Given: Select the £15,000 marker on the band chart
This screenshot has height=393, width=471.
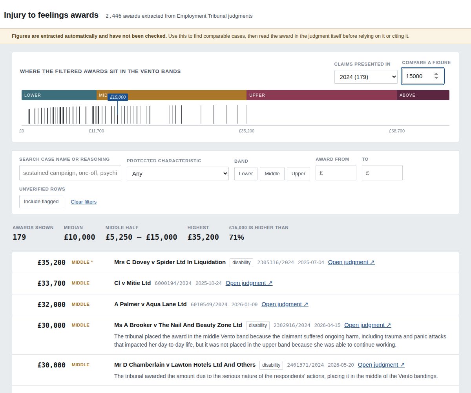Looking at the screenshot, I should pos(118,97).
